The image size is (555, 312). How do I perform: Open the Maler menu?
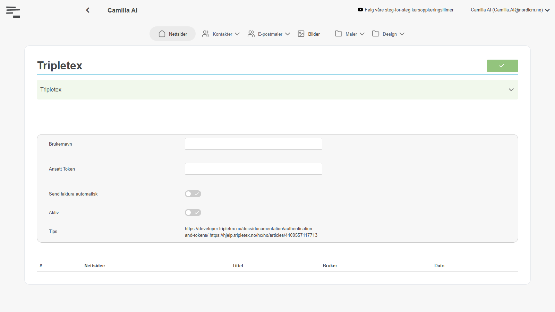point(351,34)
